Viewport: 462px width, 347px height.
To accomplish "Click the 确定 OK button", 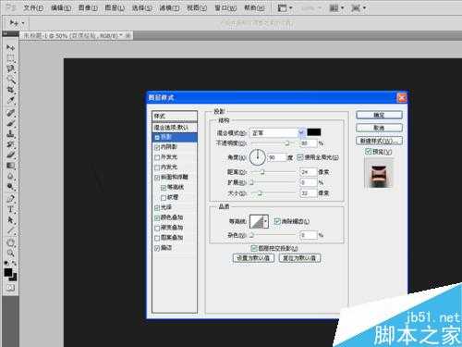I will 379,115.
